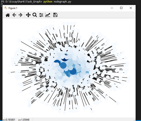Activate the Zoom to rectangle tool

pos(35,15)
